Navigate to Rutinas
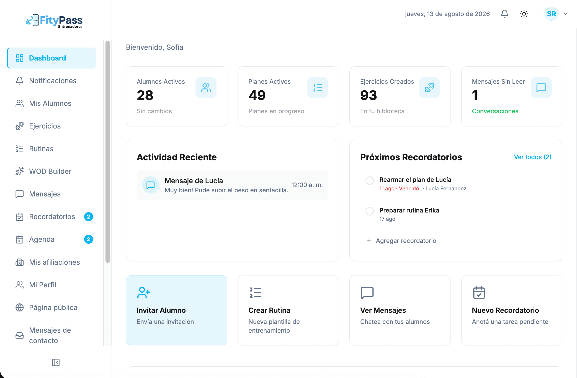The image size is (577, 378). coord(52,149)
